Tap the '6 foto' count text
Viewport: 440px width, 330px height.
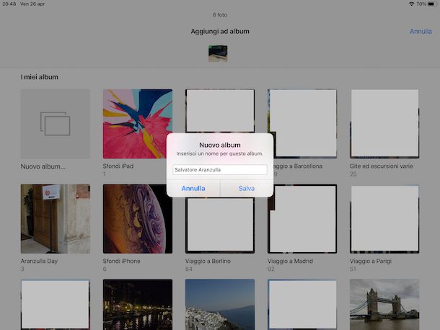(220, 15)
